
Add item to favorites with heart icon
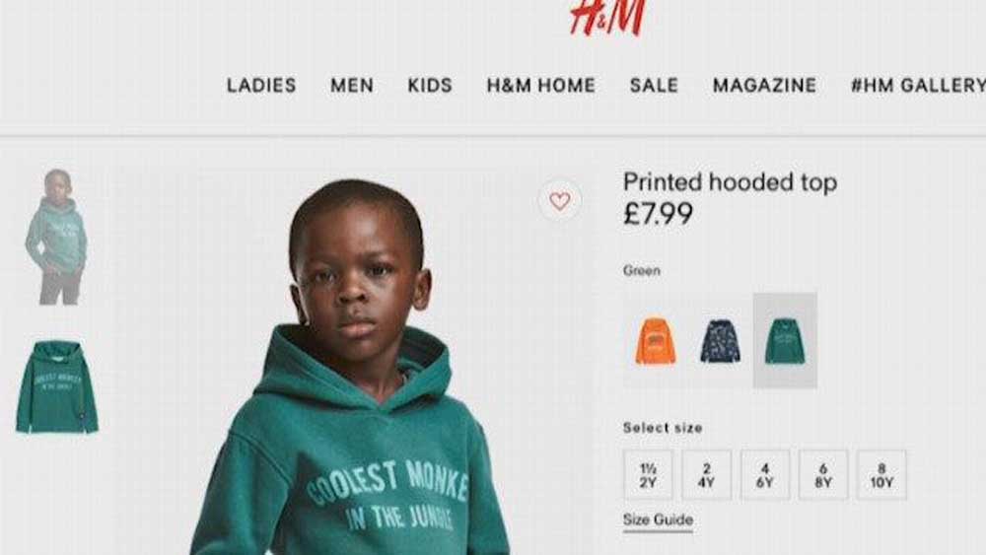point(560,200)
